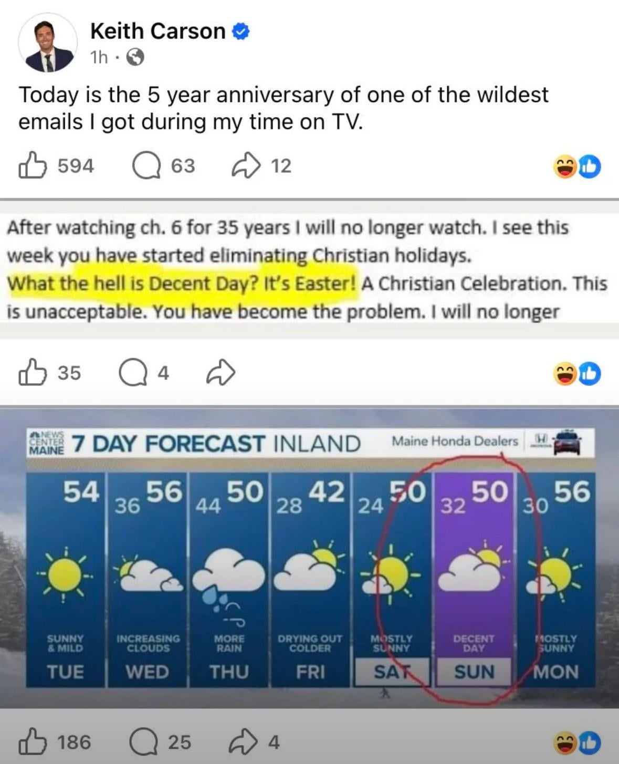Image resolution: width=619 pixels, height=764 pixels.
Task: Share the email screenshot image
Action: 221,373
